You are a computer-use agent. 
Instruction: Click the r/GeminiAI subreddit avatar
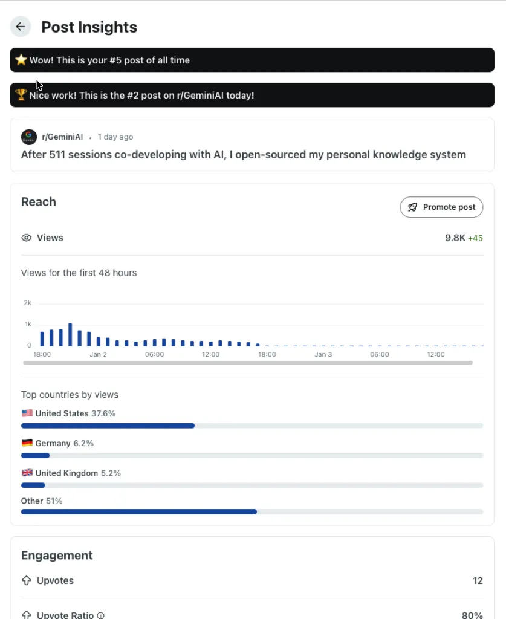tap(28, 137)
